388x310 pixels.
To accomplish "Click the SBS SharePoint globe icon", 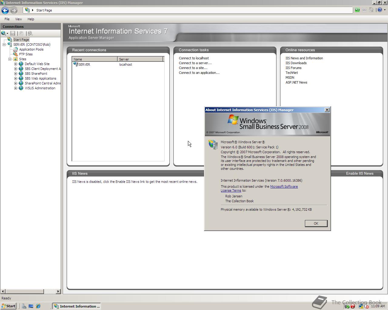I will click(x=21, y=74).
